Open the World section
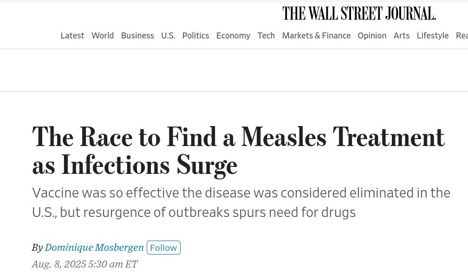The width and height of the screenshot is (468, 274). 103,36
